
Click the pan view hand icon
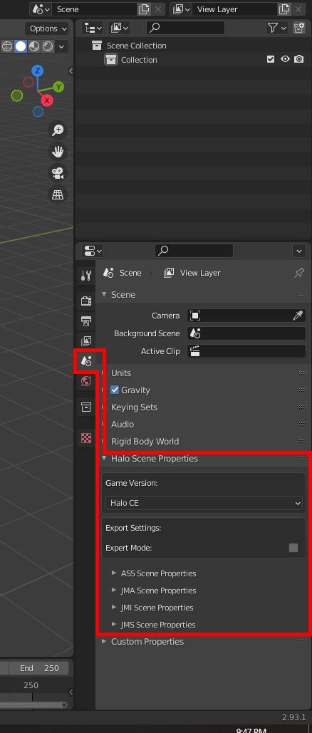[x=58, y=152]
